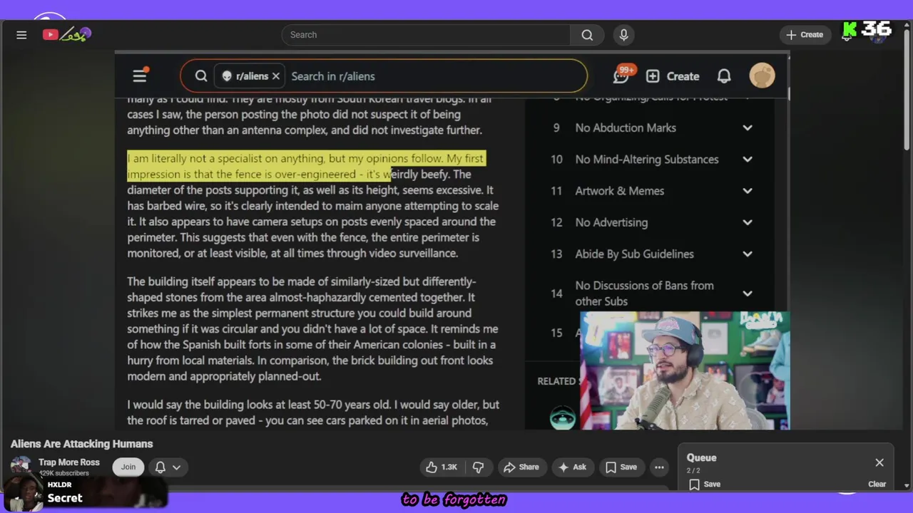Click the paragraph starting 'The building itself appears'
Image resolution: width=913 pixels, height=513 pixels.
point(312,328)
